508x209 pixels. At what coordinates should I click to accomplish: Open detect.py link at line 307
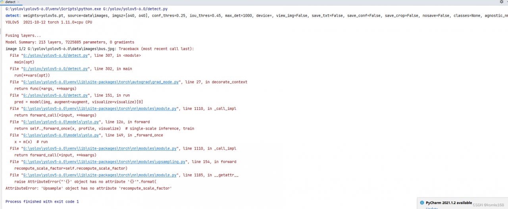[x=55, y=56]
